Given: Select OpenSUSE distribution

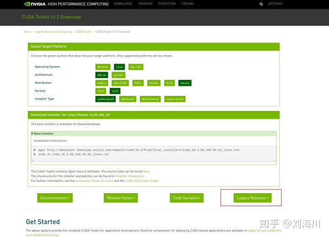Looking at the screenshot, I should pos(120,83).
